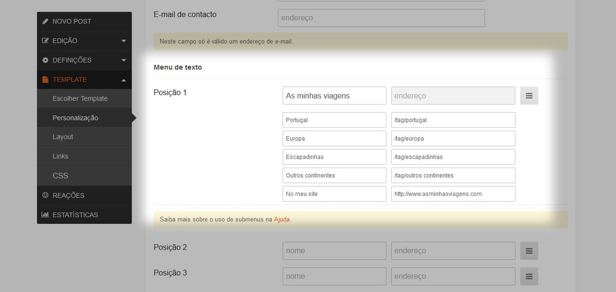Click the gear icon beside DEFINIÇÕES
Image resolution: width=616 pixels, height=292 pixels.
45,60
